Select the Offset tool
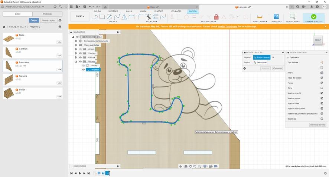 click(x=156, y=17)
